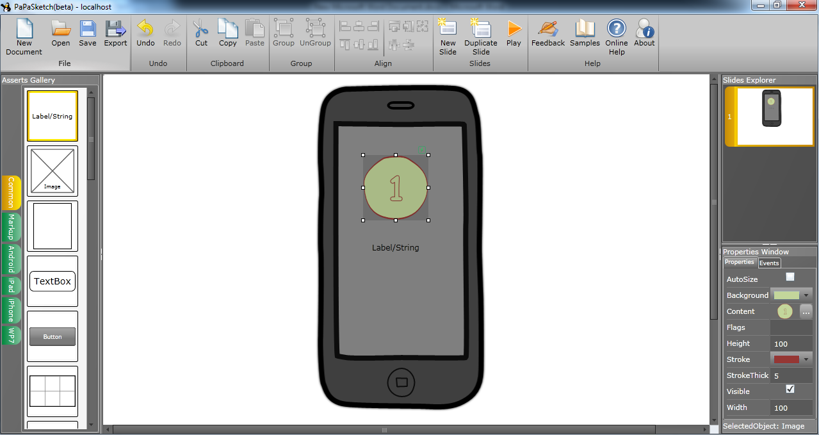819x435 pixels.
Task: Export the document
Action: [115, 33]
